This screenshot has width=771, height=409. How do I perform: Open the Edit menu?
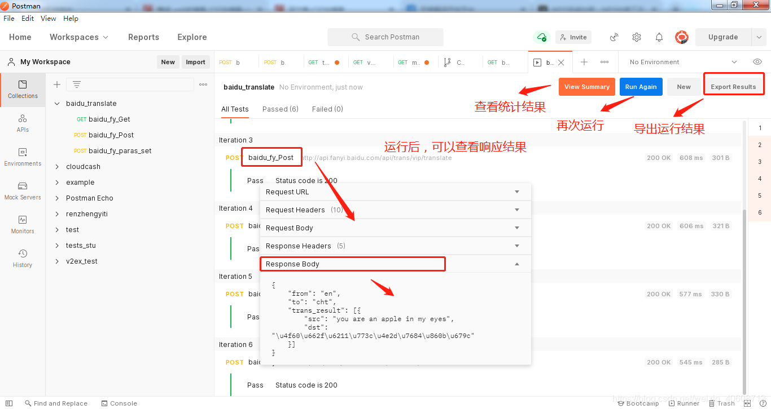coord(28,19)
